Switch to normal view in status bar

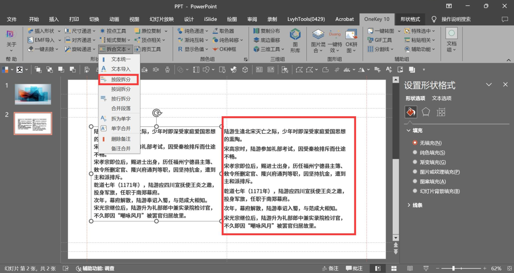click(x=378, y=268)
